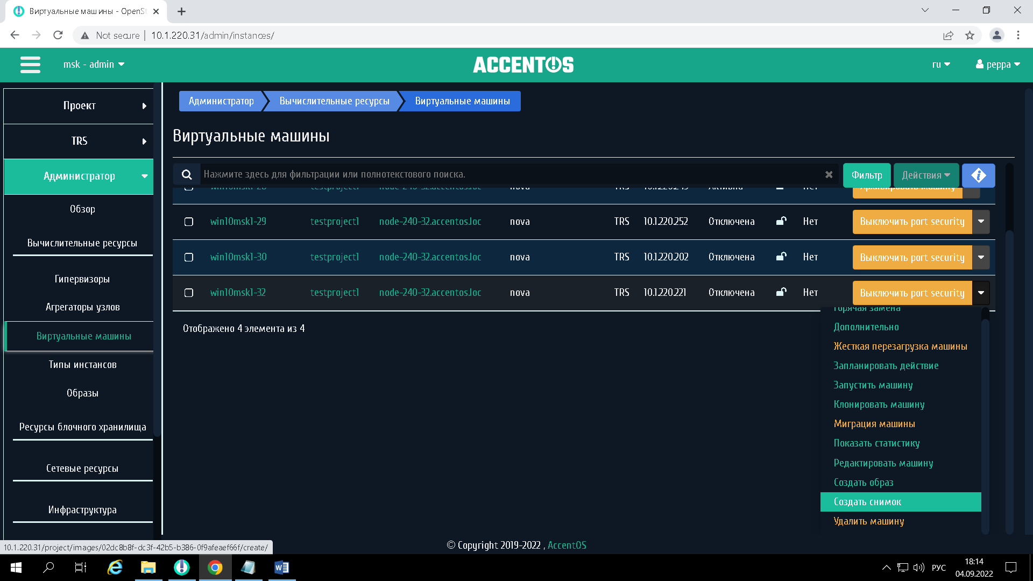Open Windows Start menu

pos(16,567)
